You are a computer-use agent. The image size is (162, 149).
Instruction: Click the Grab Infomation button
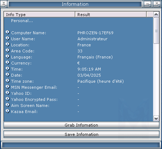click(81, 125)
